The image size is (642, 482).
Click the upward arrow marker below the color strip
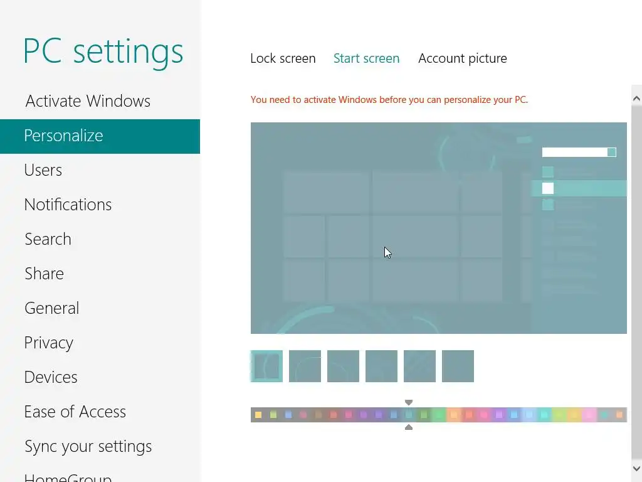tap(409, 427)
